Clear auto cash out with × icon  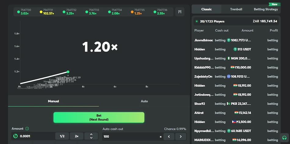click(x=161, y=137)
